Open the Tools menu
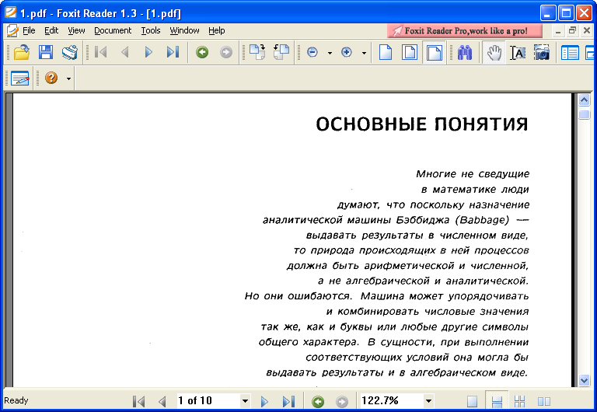Screen dimensions: 597x412 [151, 30]
